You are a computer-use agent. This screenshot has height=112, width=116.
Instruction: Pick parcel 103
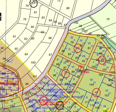point(108,61)
